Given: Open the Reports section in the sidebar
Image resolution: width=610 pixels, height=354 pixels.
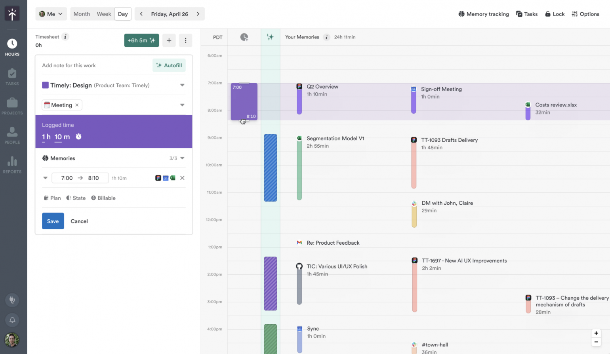Looking at the screenshot, I should point(12,164).
